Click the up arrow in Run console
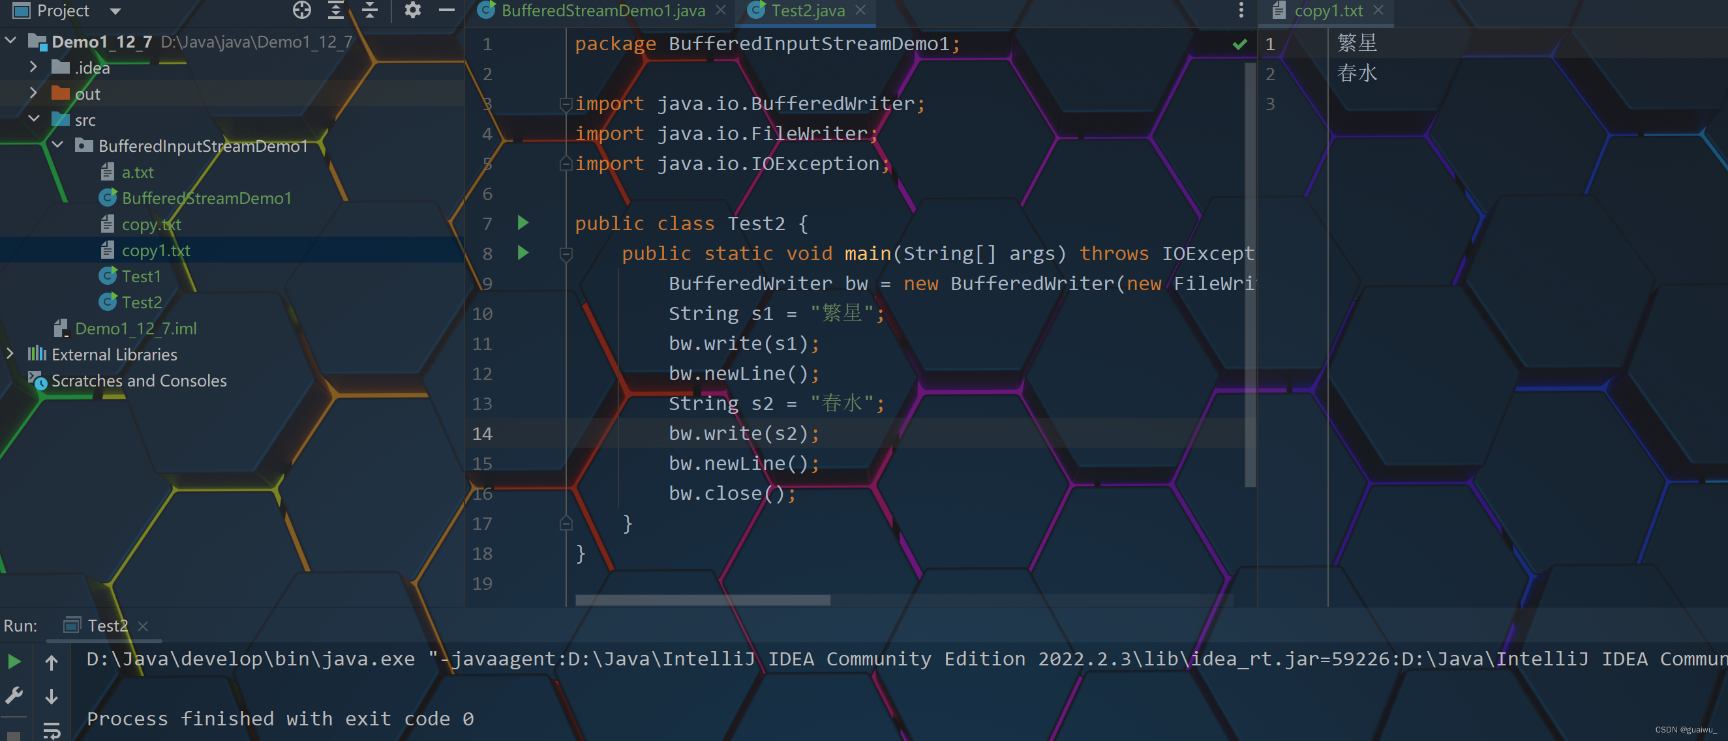This screenshot has width=1728, height=741. coord(52,662)
